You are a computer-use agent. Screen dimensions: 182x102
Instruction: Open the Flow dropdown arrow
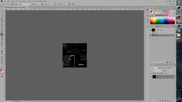coord(52,4)
